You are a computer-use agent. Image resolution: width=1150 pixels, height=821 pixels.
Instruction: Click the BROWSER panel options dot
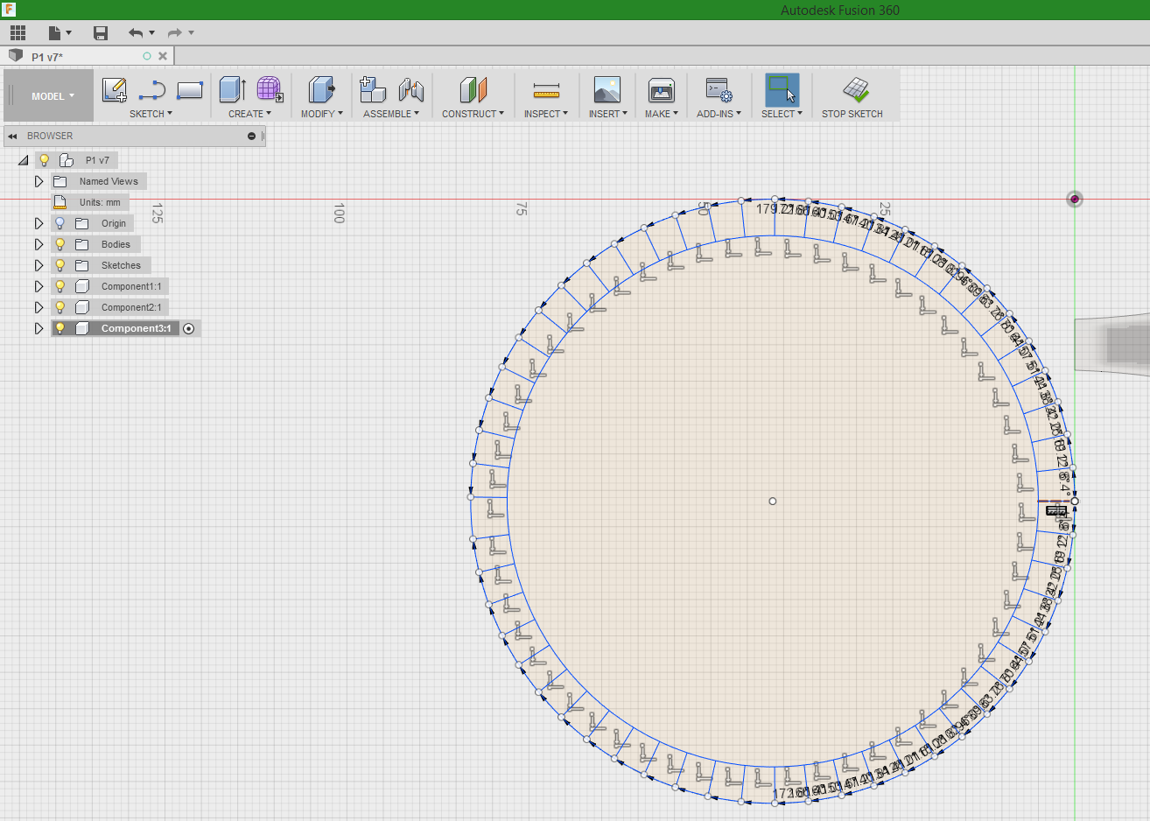(x=251, y=136)
